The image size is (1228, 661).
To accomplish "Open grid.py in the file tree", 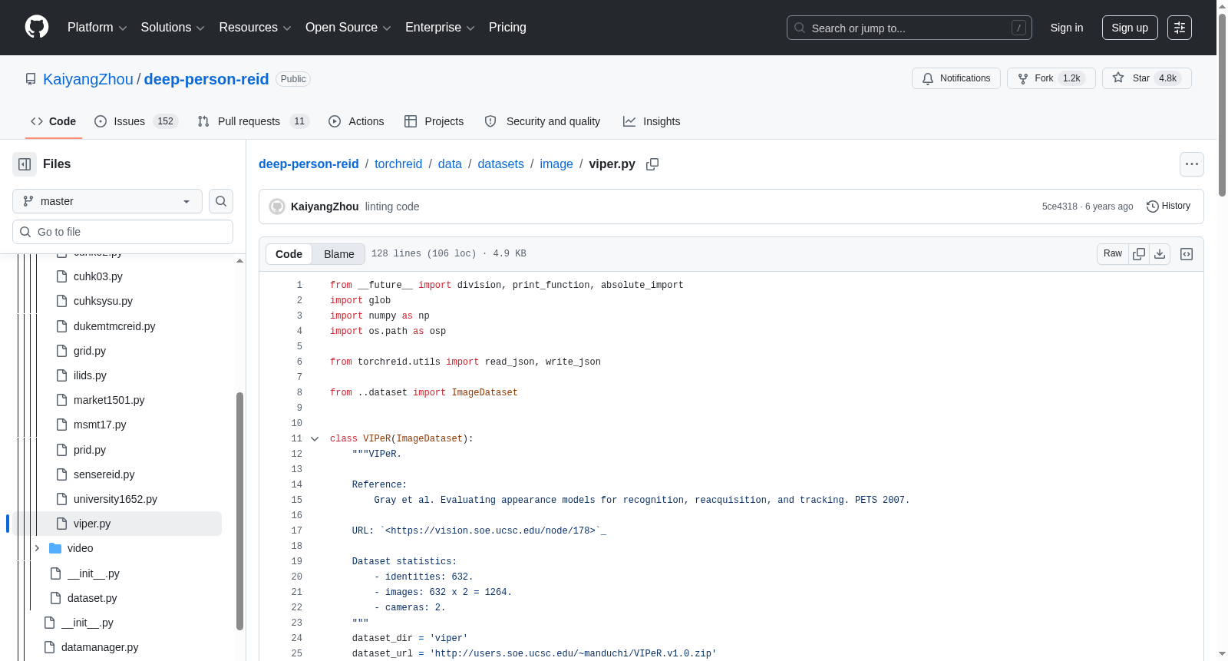I will tap(90, 351).
